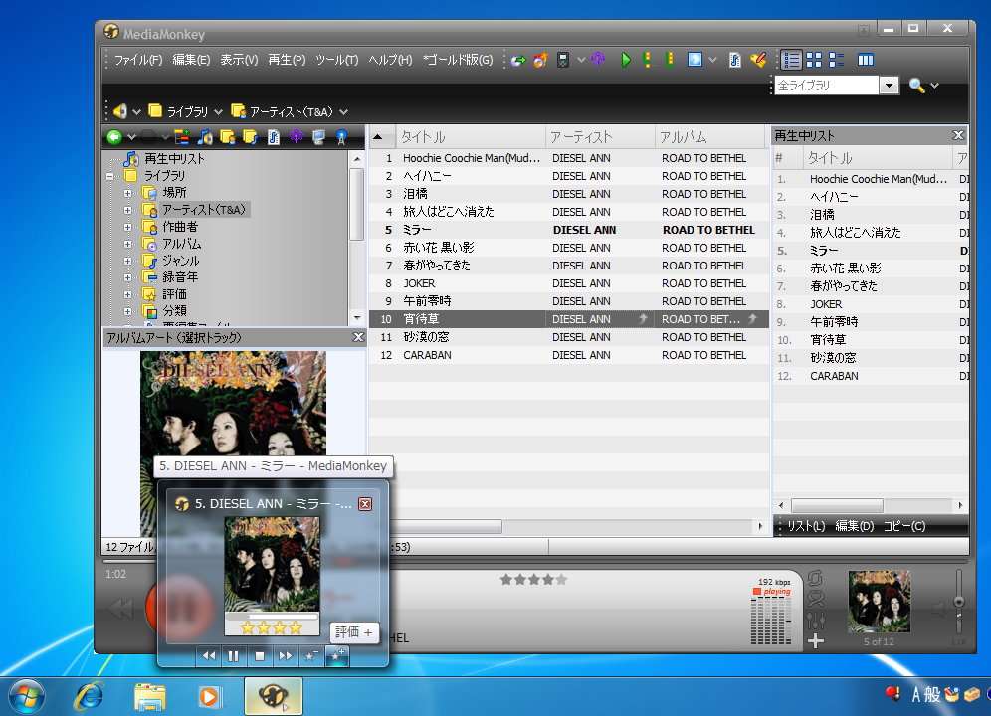Open the アーティスト(T&A) breadcrumb dropdown

[344, 111]
